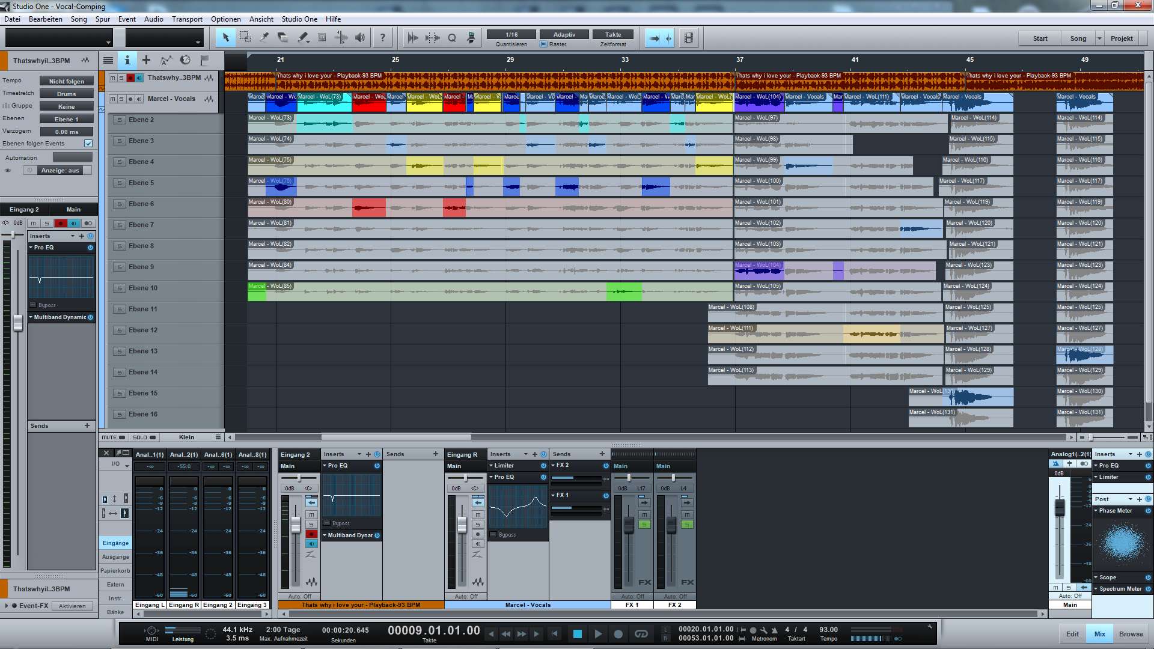This screenshot has height=649, width=1154.
Task: Open the Spur menu
Action: pyautogui.click(x=102, y=19)
